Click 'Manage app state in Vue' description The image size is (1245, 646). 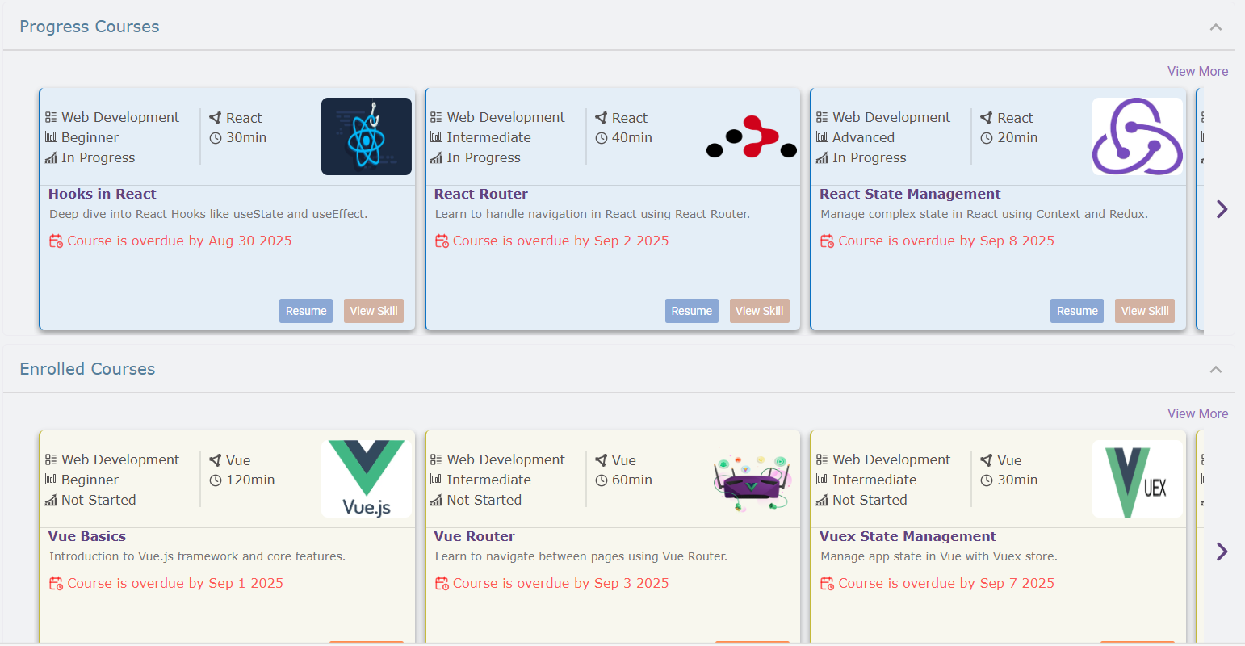(939, 556)
